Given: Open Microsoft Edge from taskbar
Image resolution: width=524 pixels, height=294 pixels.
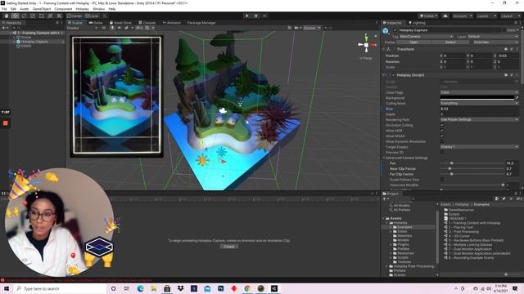Looking at the screenshot, I should click(x=140, y=288).
